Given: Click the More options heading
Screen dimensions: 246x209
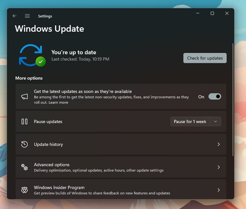Looking at the screenshot, I should [x=29, y=78].
